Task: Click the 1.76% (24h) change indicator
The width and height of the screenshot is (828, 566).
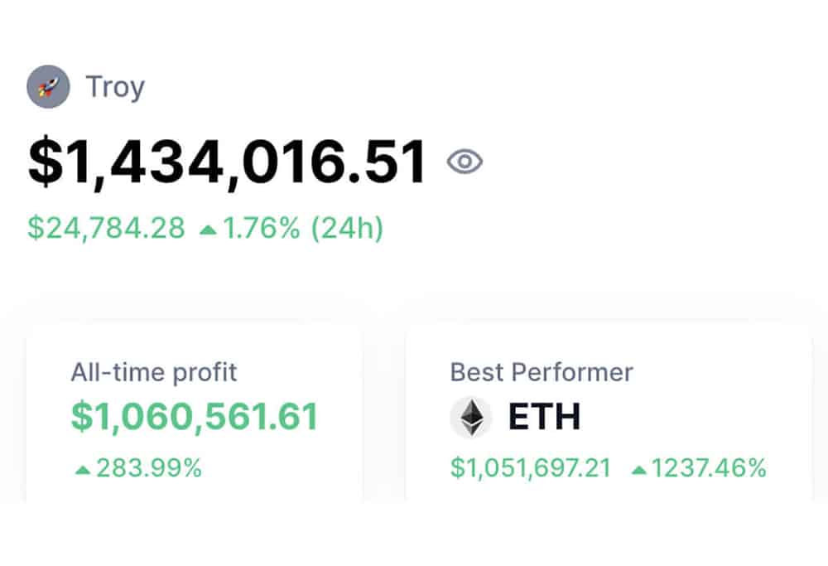Action: [x=302, y=228]
